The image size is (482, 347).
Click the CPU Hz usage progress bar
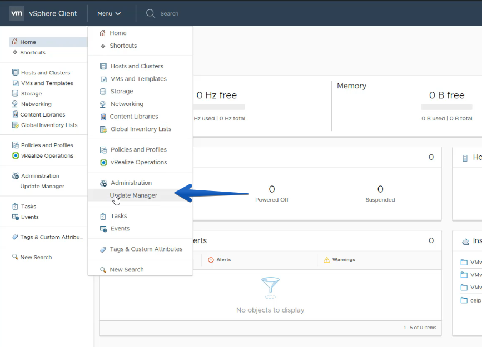[x=219, y=107]
